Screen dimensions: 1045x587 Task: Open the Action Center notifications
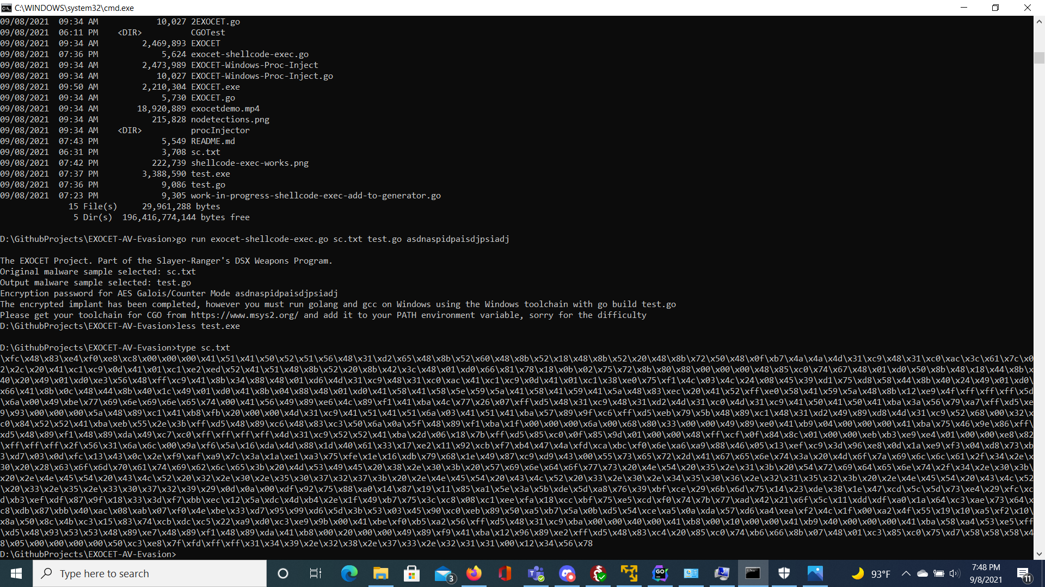coord(1023,573)
